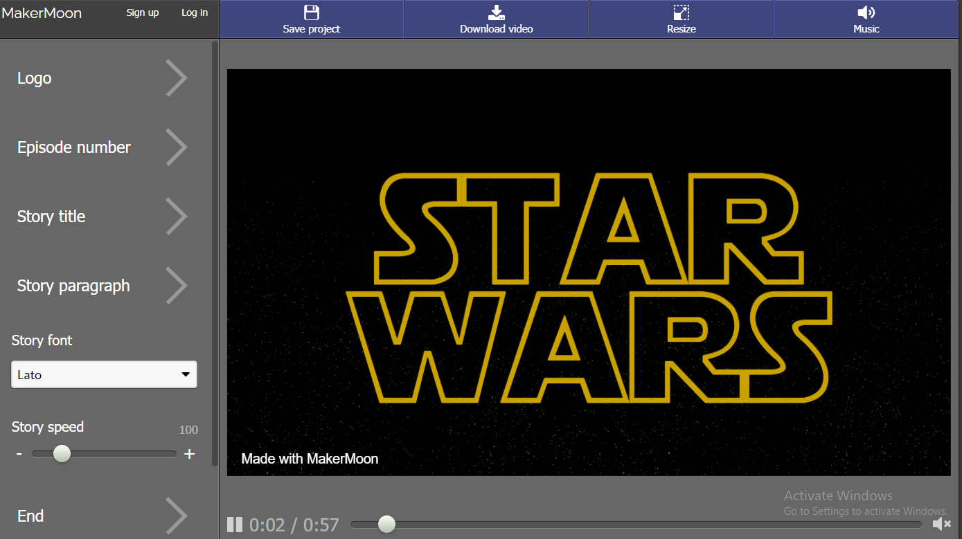Click the Music speaker icon
Image resolution: width=962 pixels, height=539 pixels.
866,12
